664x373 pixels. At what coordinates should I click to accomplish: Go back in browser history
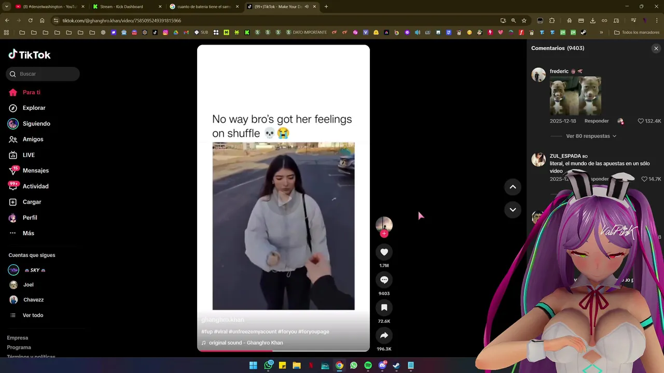7,20
